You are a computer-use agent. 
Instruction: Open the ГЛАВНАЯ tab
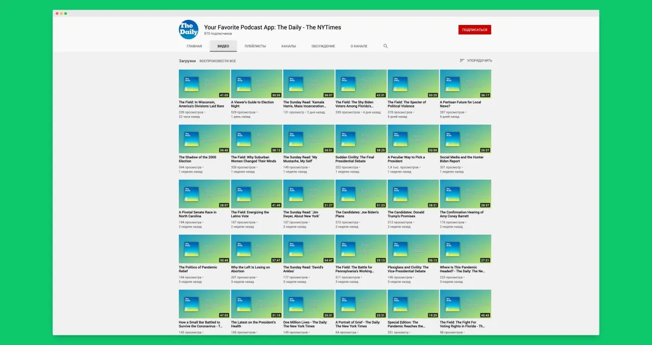[194, 46]
